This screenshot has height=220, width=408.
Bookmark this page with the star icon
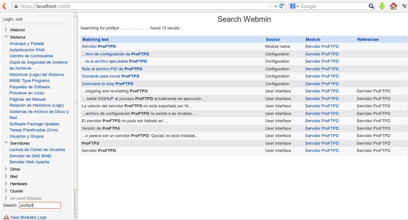(270, 6)
